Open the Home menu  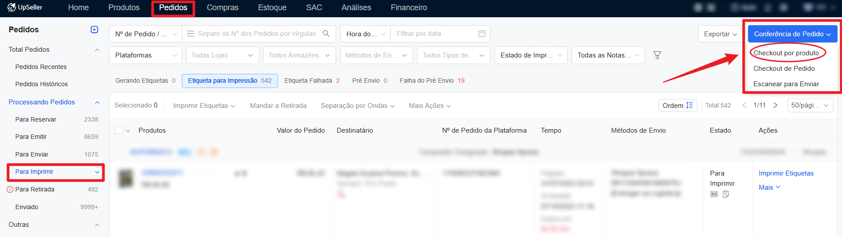click(78, 8)
